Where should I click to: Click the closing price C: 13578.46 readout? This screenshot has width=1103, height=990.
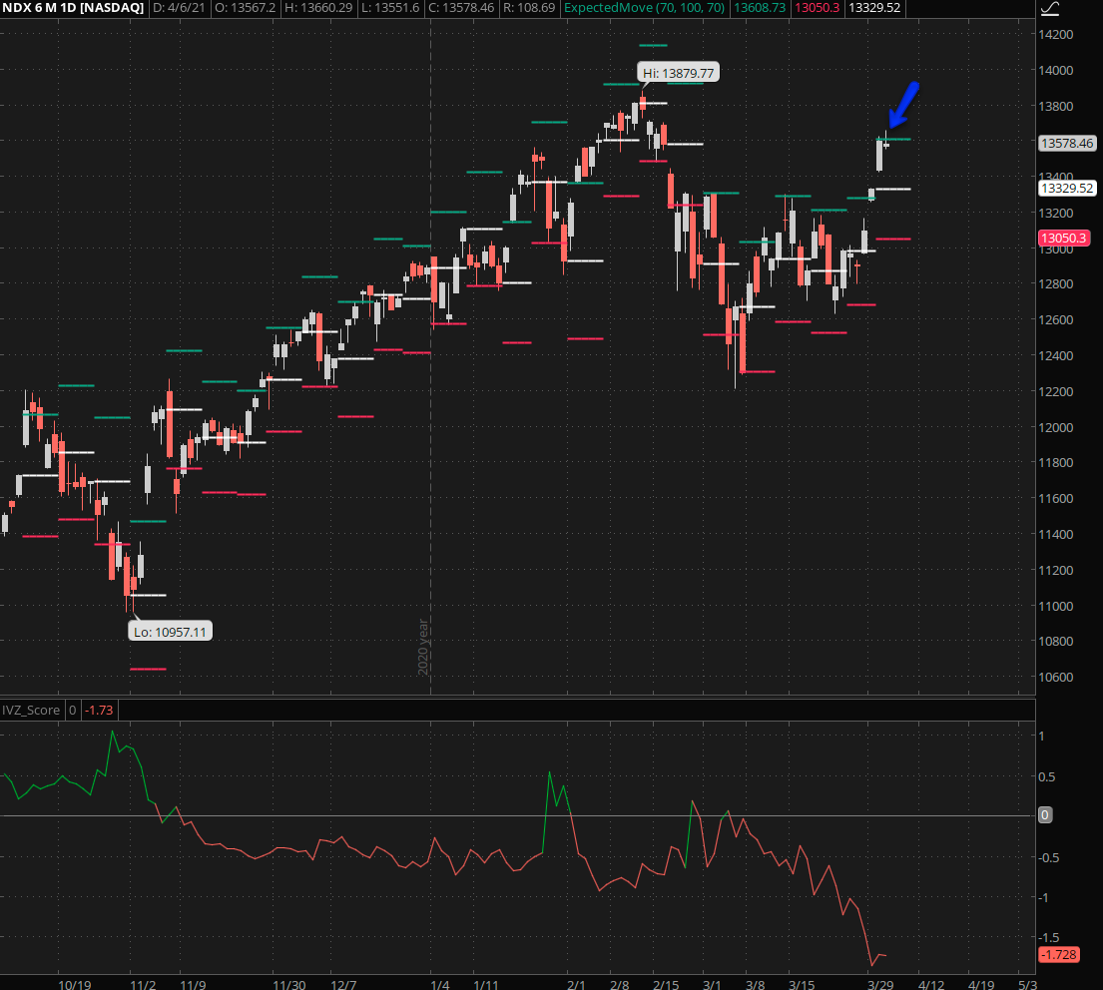click(459, 8)
